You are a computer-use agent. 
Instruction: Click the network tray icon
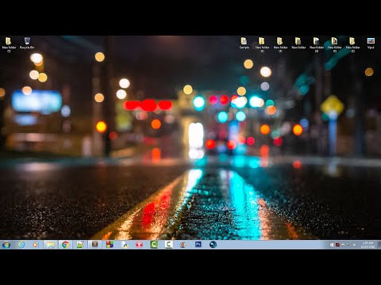pyautogui.click(x=348, y=245)
